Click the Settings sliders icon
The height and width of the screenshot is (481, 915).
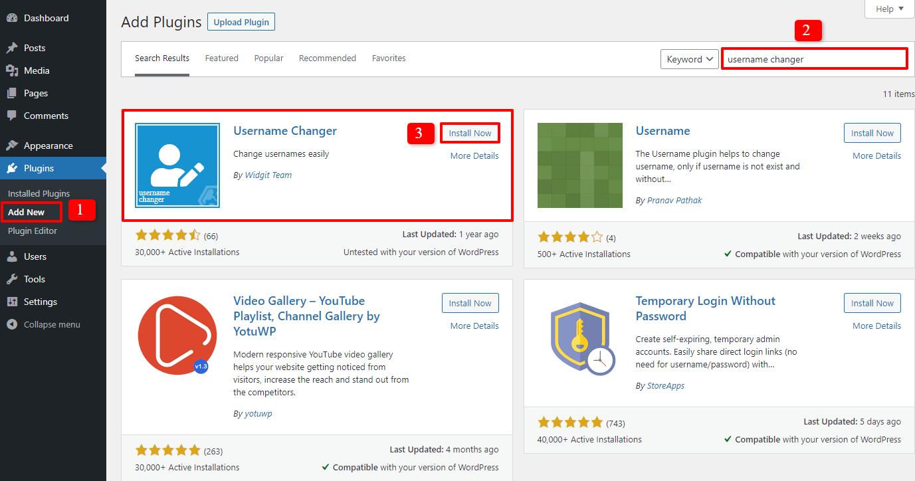click(x=12, y=302)
